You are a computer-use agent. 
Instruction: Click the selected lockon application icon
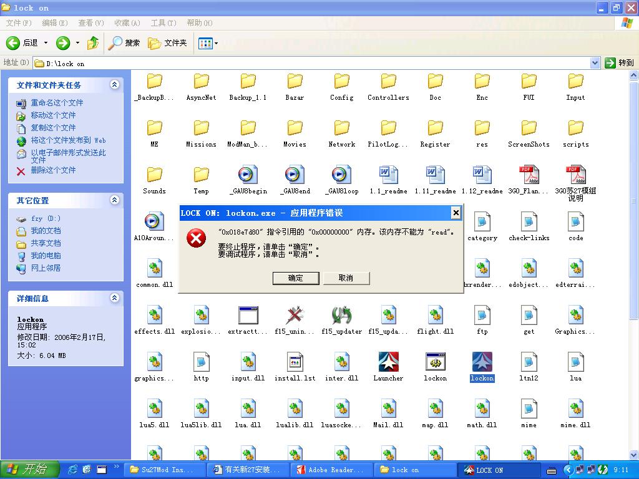[x=482, y=362]
